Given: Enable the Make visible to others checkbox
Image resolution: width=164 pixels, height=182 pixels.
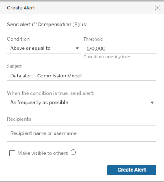Looking at the screenshot, I should pyautogui.click(x=12, y=153).
